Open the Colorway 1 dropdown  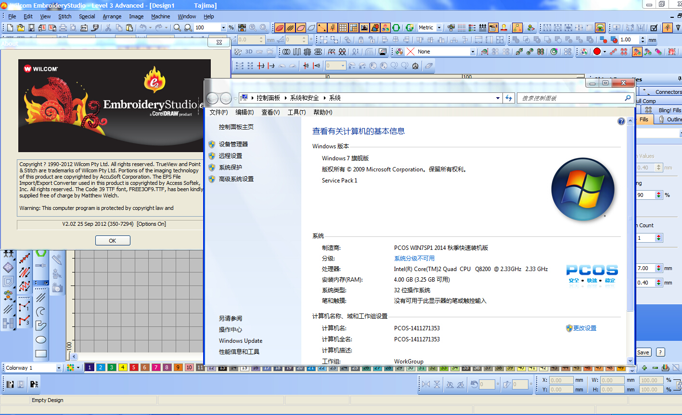coord(59,368)
